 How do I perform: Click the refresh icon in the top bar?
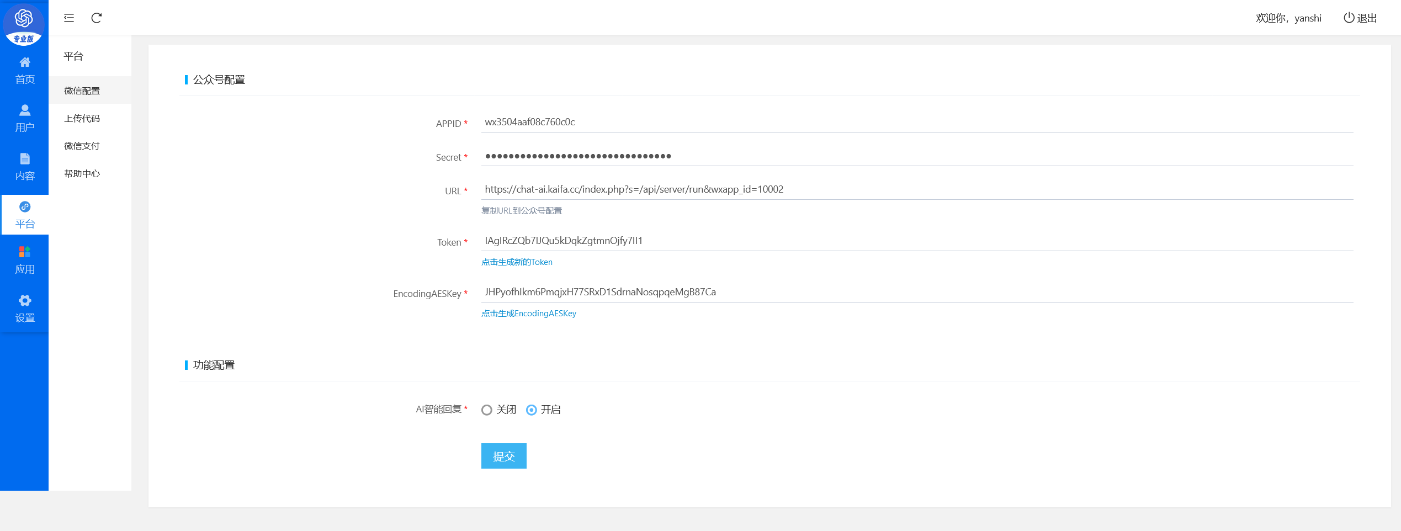(97, 18)
